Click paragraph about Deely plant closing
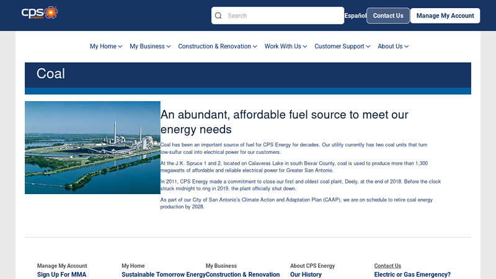The image size is (496, 279). click(x=301, y=185)
